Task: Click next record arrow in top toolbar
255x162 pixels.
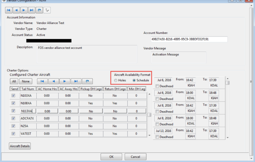Action: 24,10
